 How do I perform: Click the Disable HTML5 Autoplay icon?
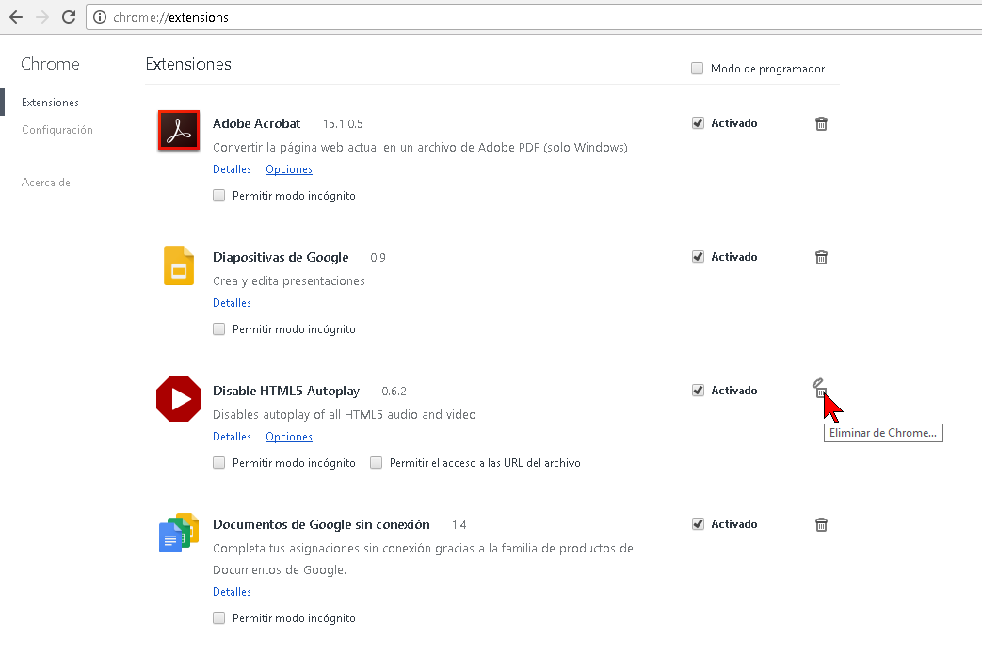[x=179, y=399]
